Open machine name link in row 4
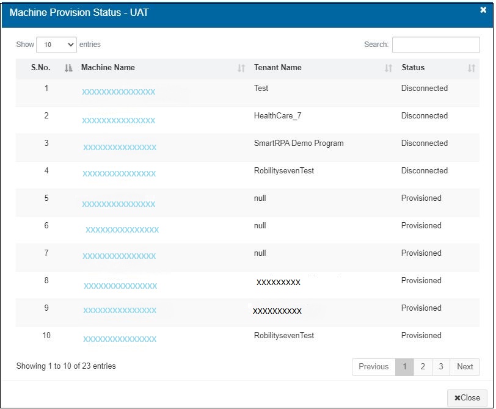 [119, 174]
